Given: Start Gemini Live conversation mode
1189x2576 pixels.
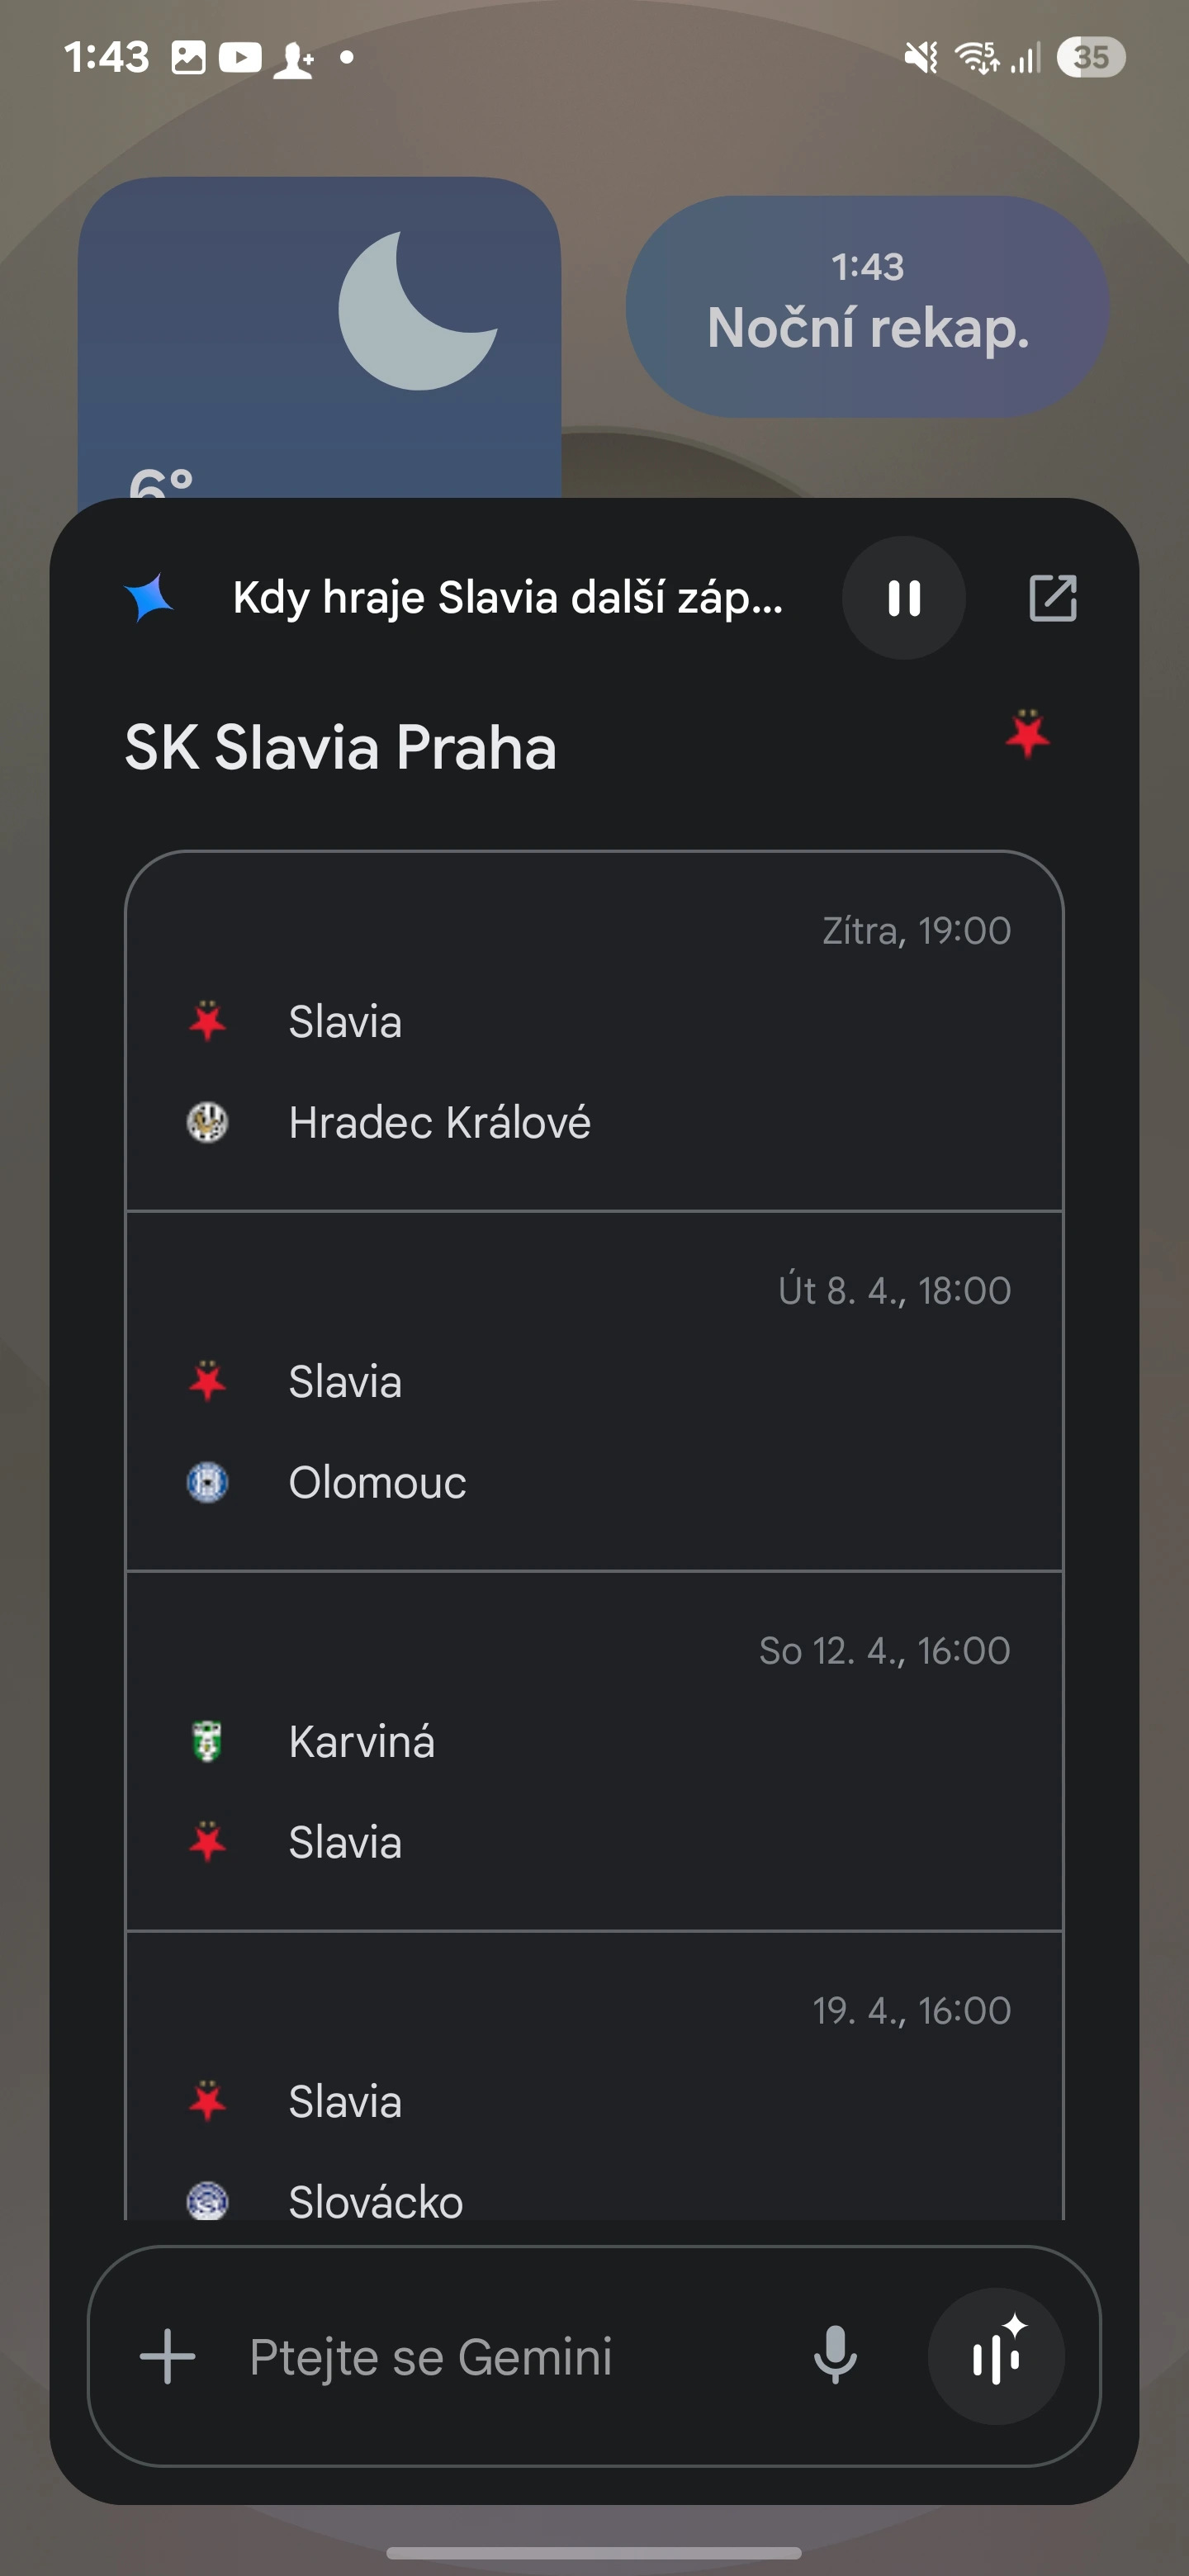Looking at the screenshot, I should coord(996,2355).
